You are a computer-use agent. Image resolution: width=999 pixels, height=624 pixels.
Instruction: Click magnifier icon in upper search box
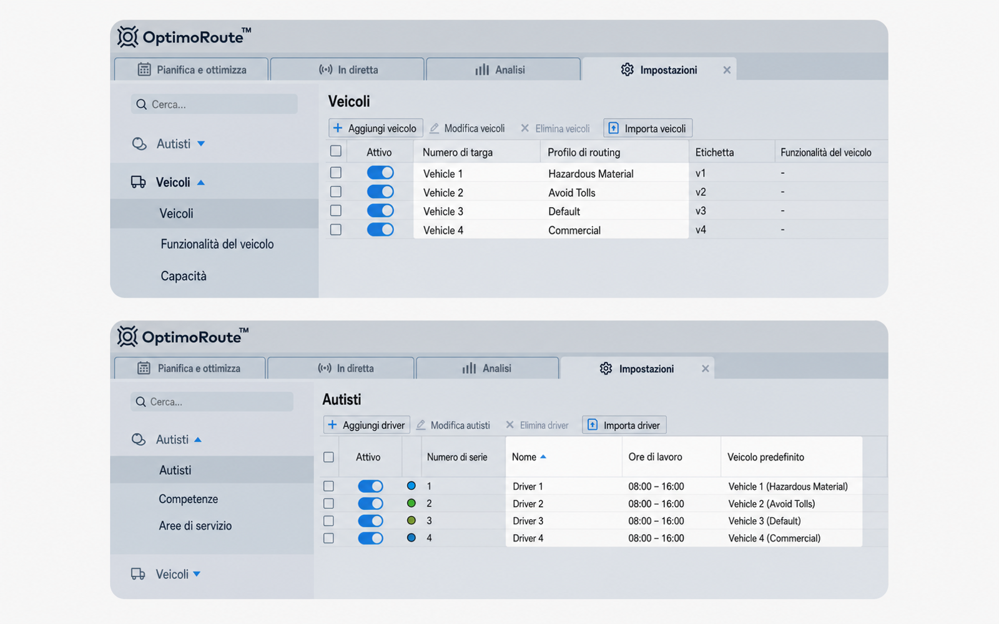click(x=142, y=104)
